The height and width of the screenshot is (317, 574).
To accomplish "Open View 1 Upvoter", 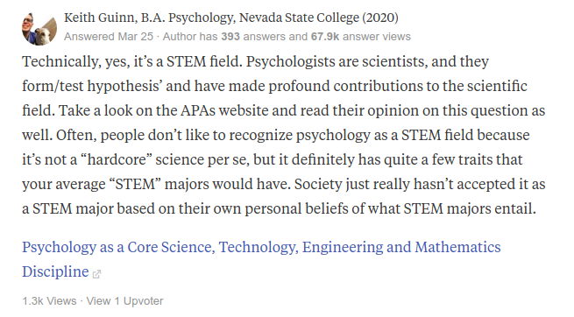I will (x=124, y=301).
